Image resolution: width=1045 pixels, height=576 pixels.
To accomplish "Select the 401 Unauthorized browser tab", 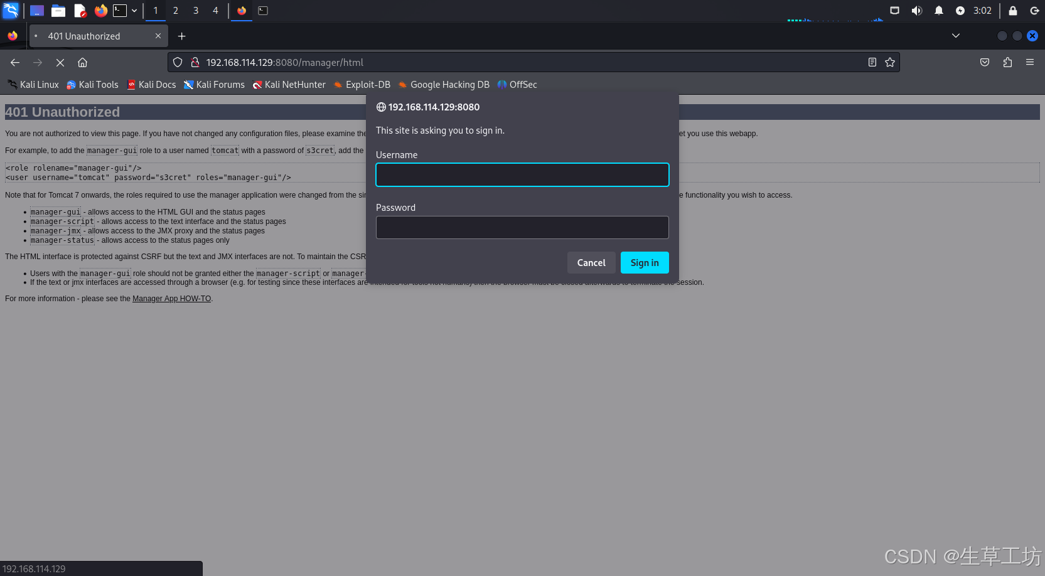I will click(88, 36).
